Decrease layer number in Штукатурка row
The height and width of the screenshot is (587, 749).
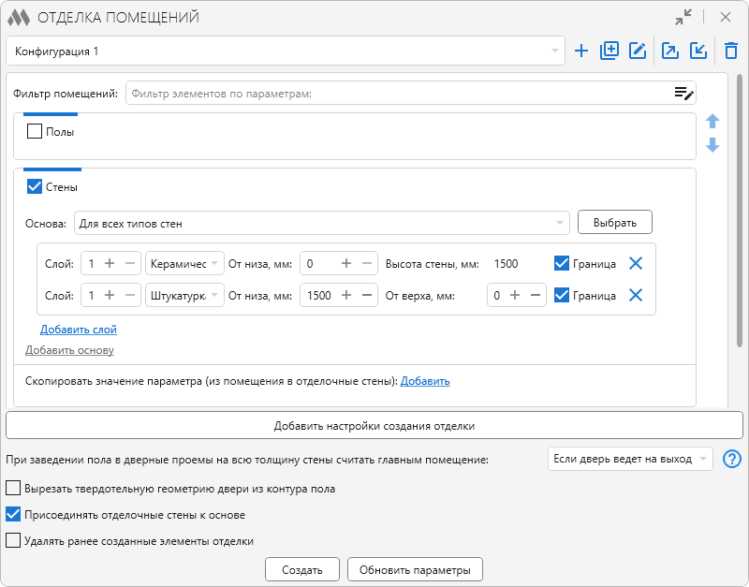[x=129, y=295]
